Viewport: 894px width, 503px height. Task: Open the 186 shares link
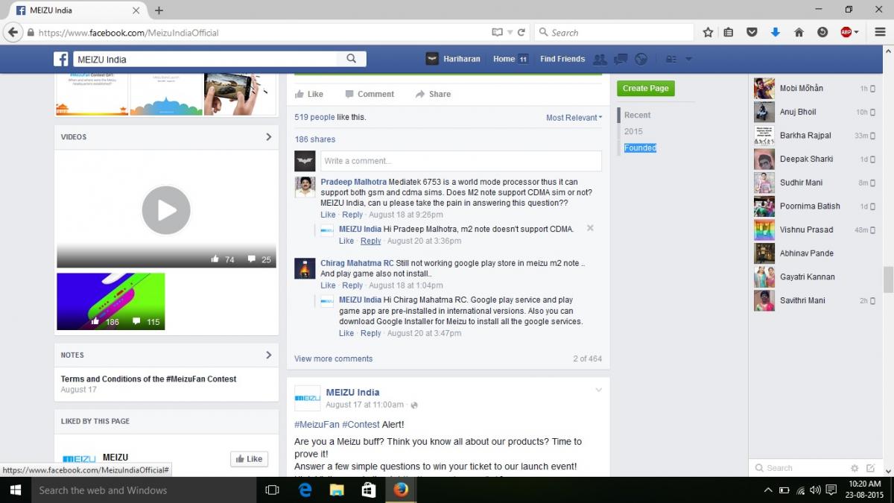(x=314, y=139)
